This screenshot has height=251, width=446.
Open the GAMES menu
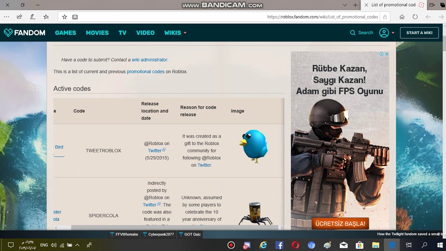(66, 33)
